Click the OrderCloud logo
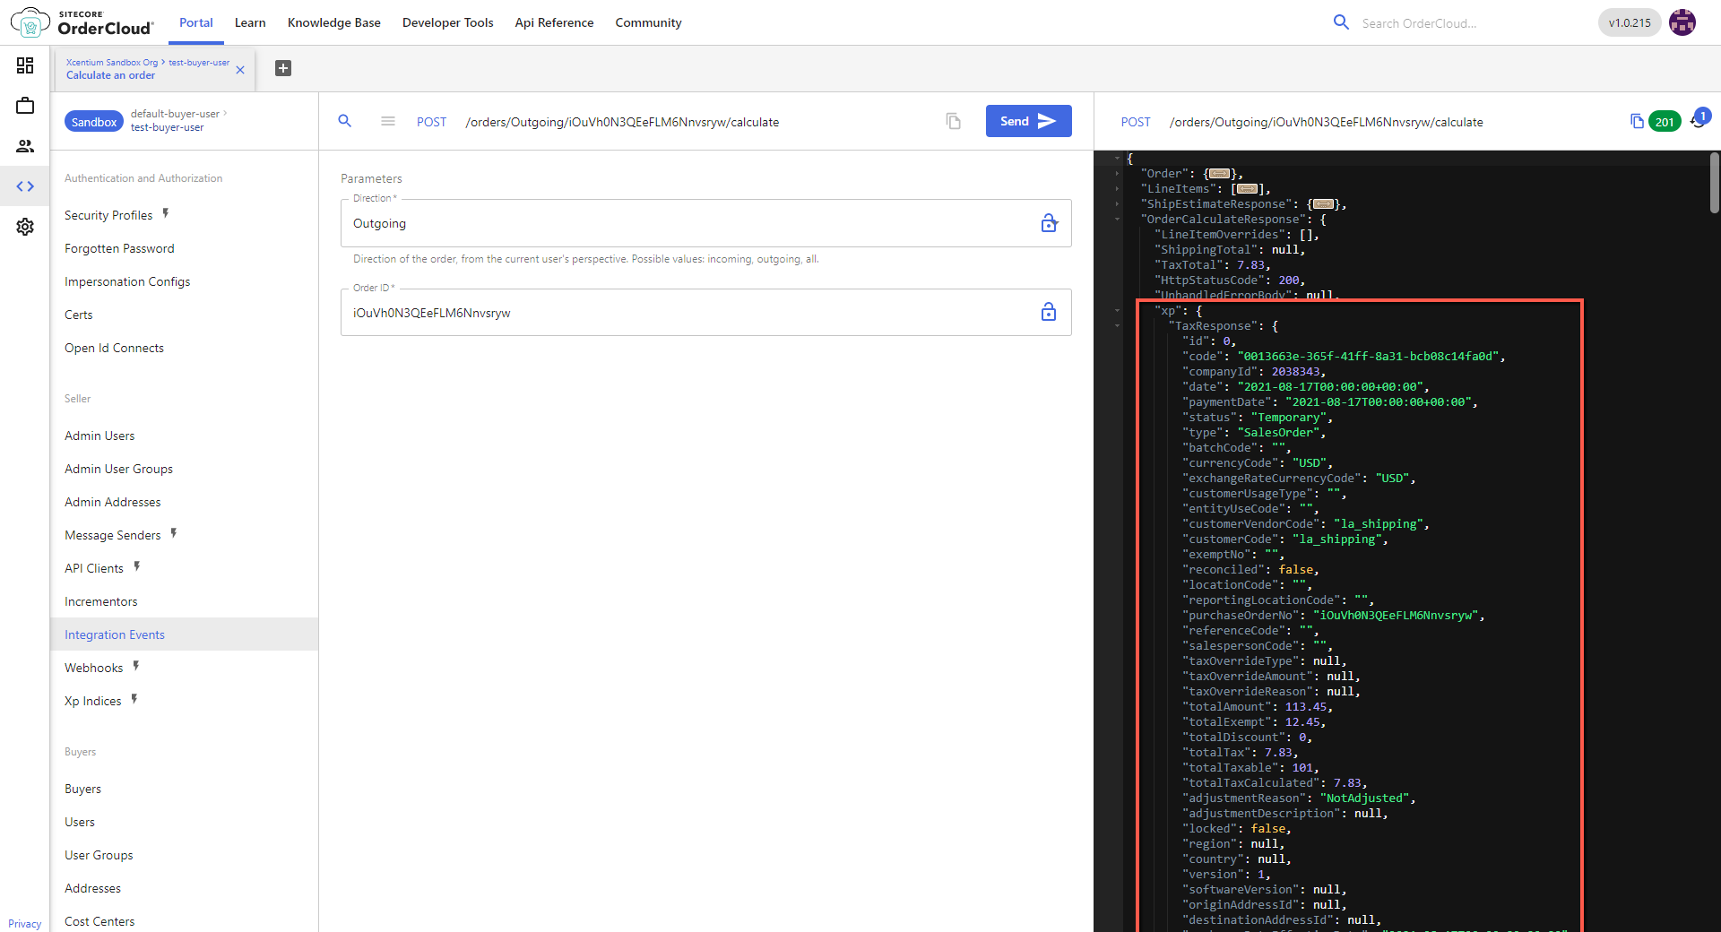The image size is (1721, 932). point(82,22)
